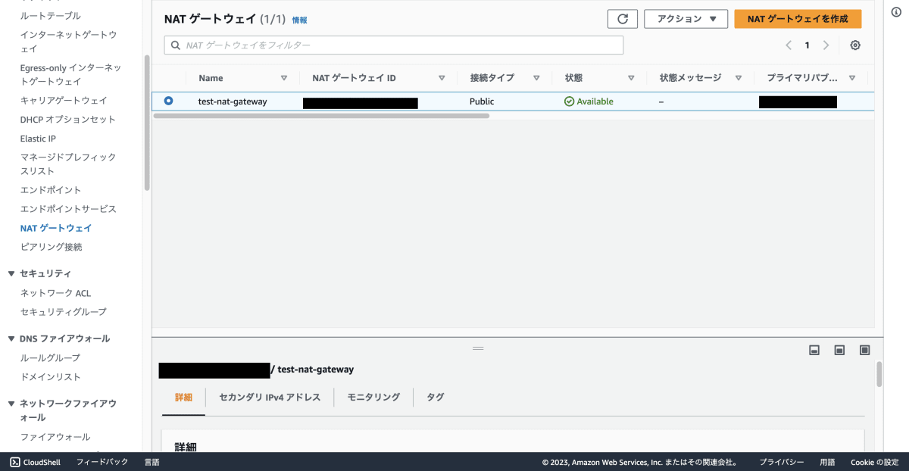909x471 pixels.
Task: Open Cookie の設定 footer link
Action: (x=874, y=462)
